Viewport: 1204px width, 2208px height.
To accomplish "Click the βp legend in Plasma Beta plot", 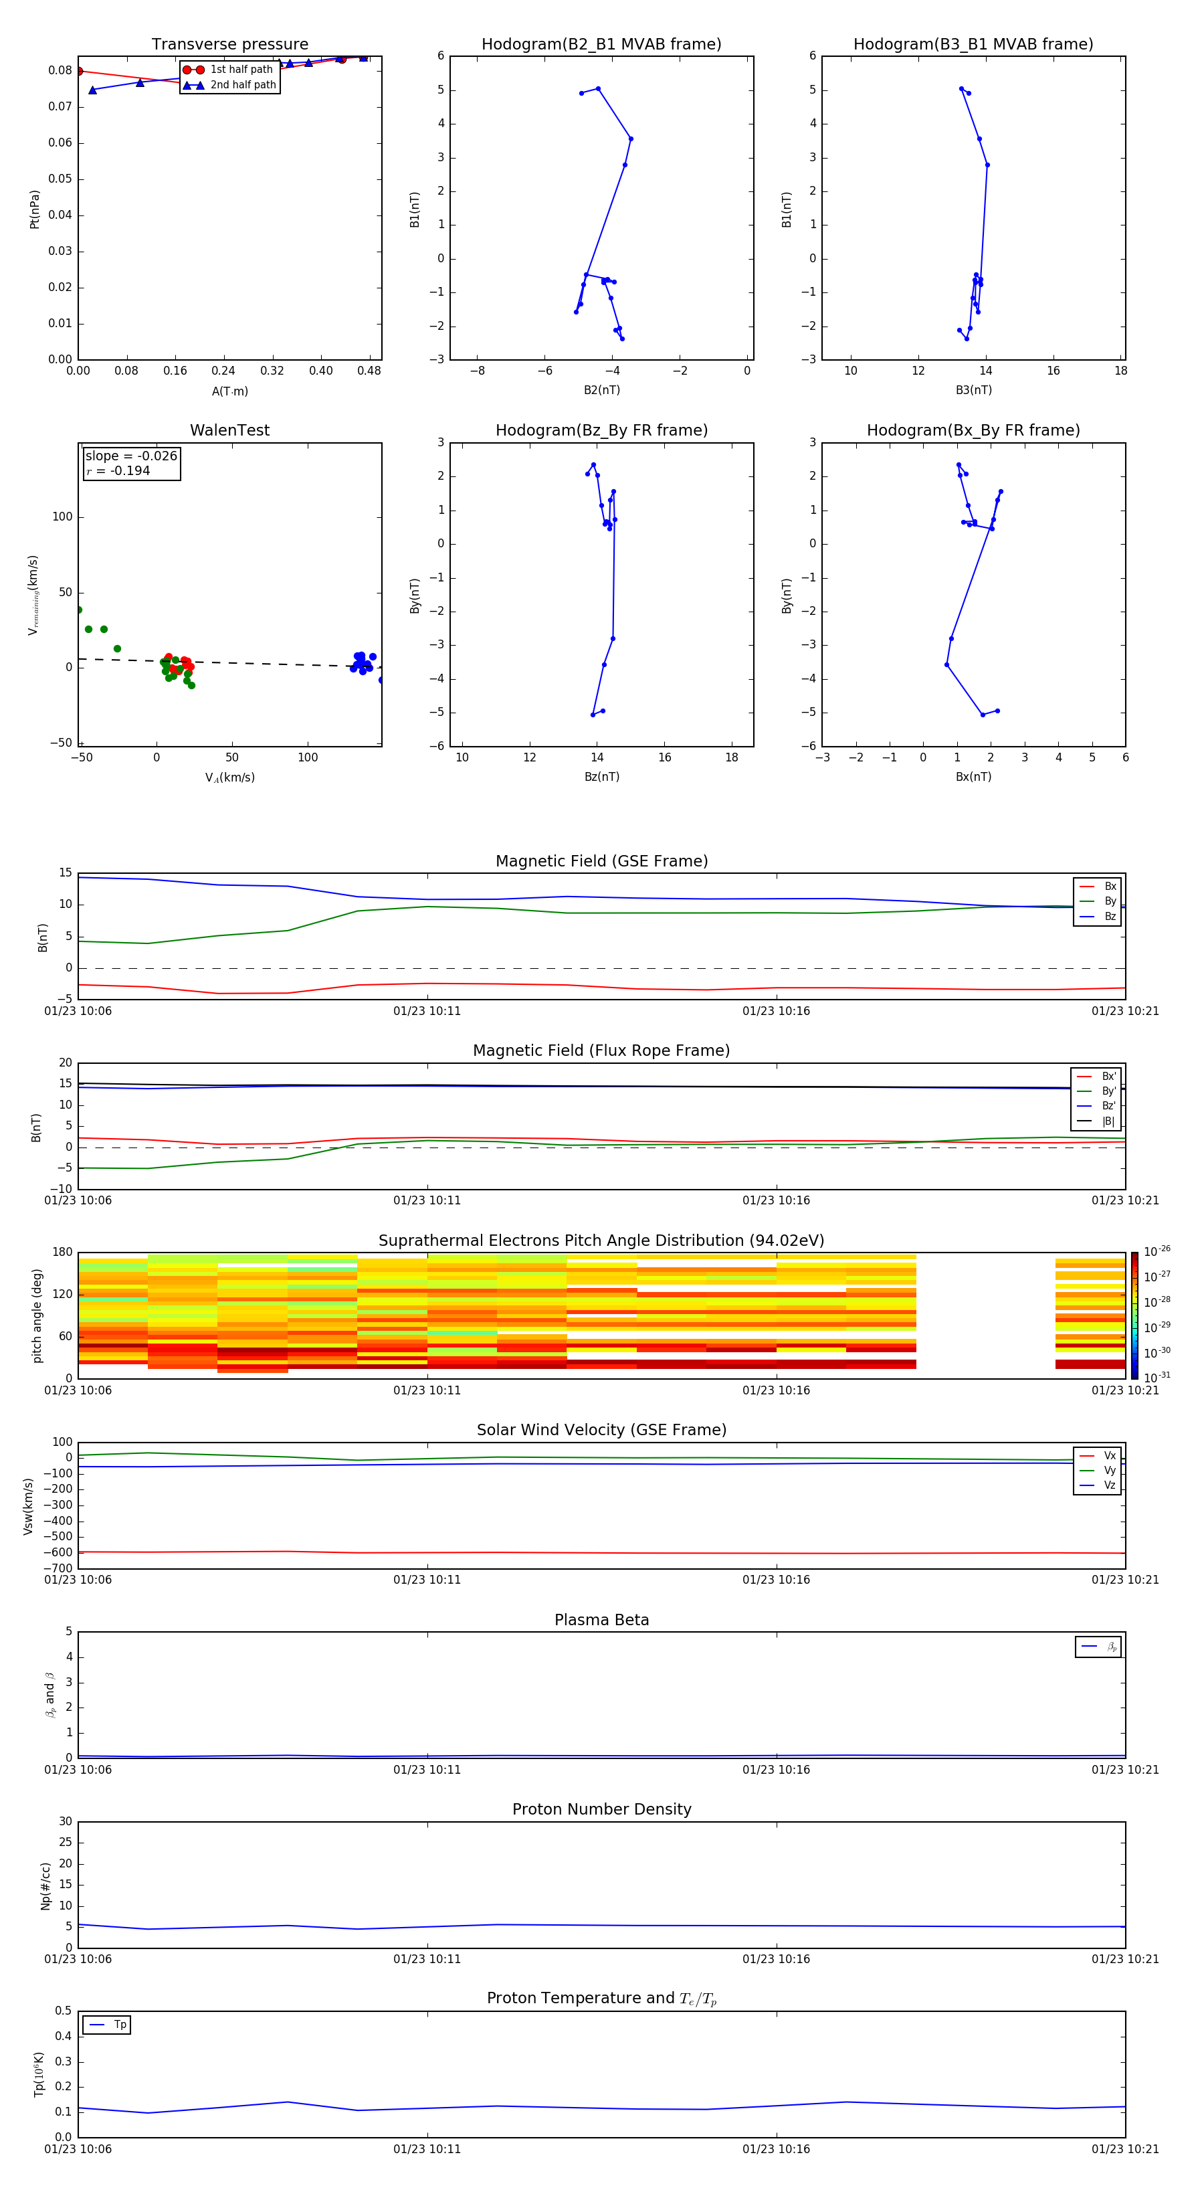I will pos(1098,1647).
